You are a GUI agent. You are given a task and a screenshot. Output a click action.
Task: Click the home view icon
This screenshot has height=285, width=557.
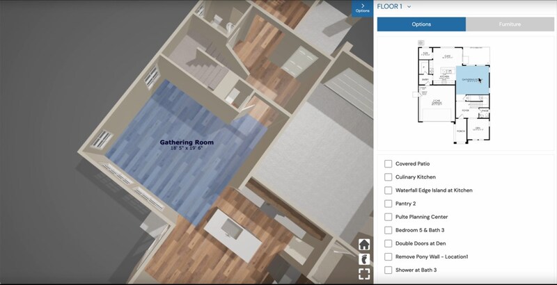tap(364, 244)
